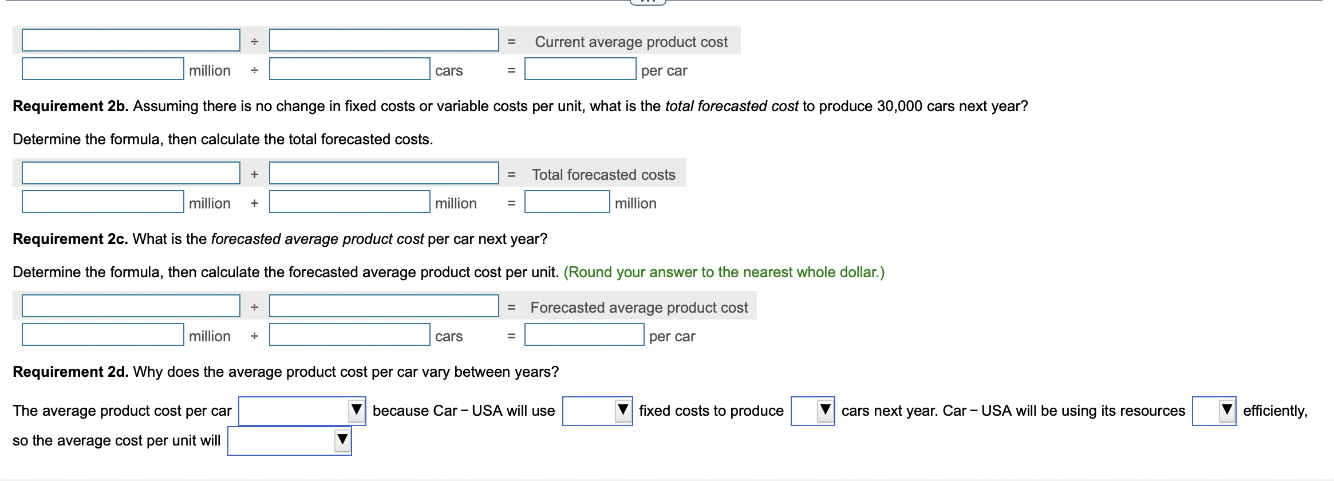This screenshot has height=481, width=1334.
Task: Click the numerator field for Current average product cost
Action: coord(131,41)
